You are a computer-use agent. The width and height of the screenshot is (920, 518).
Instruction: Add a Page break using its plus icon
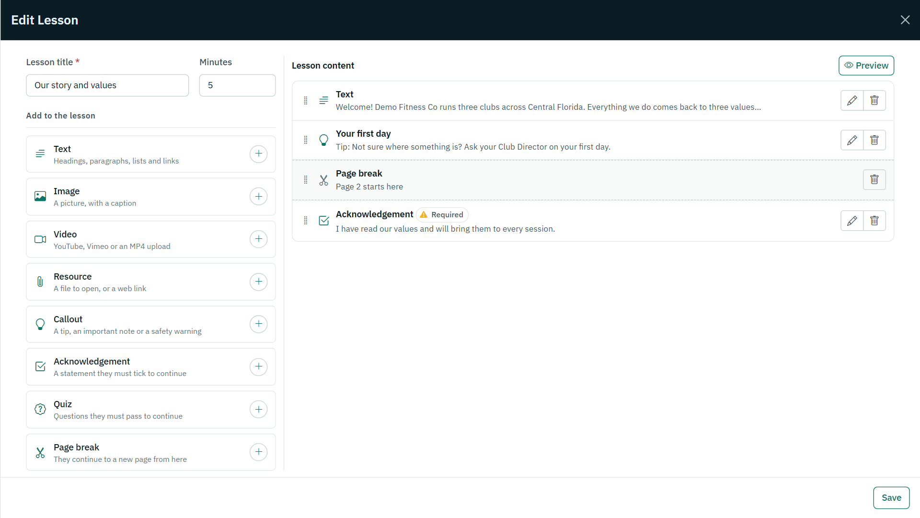pyautogui.click(x=258, y=452)
